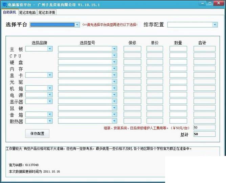The height and width of the screenshot is (183, 226).
Task: Select the 自助装机 tab
Action: [9, 12]
